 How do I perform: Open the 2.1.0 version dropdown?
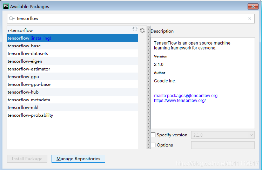point(223,135)
